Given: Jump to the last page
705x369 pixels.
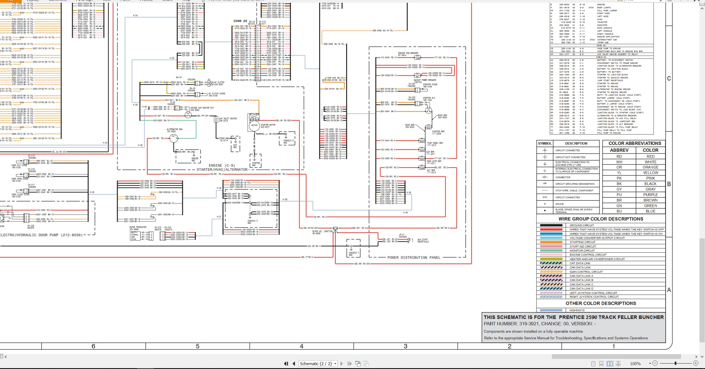Looking at the screenshot, I should (349, 364).
